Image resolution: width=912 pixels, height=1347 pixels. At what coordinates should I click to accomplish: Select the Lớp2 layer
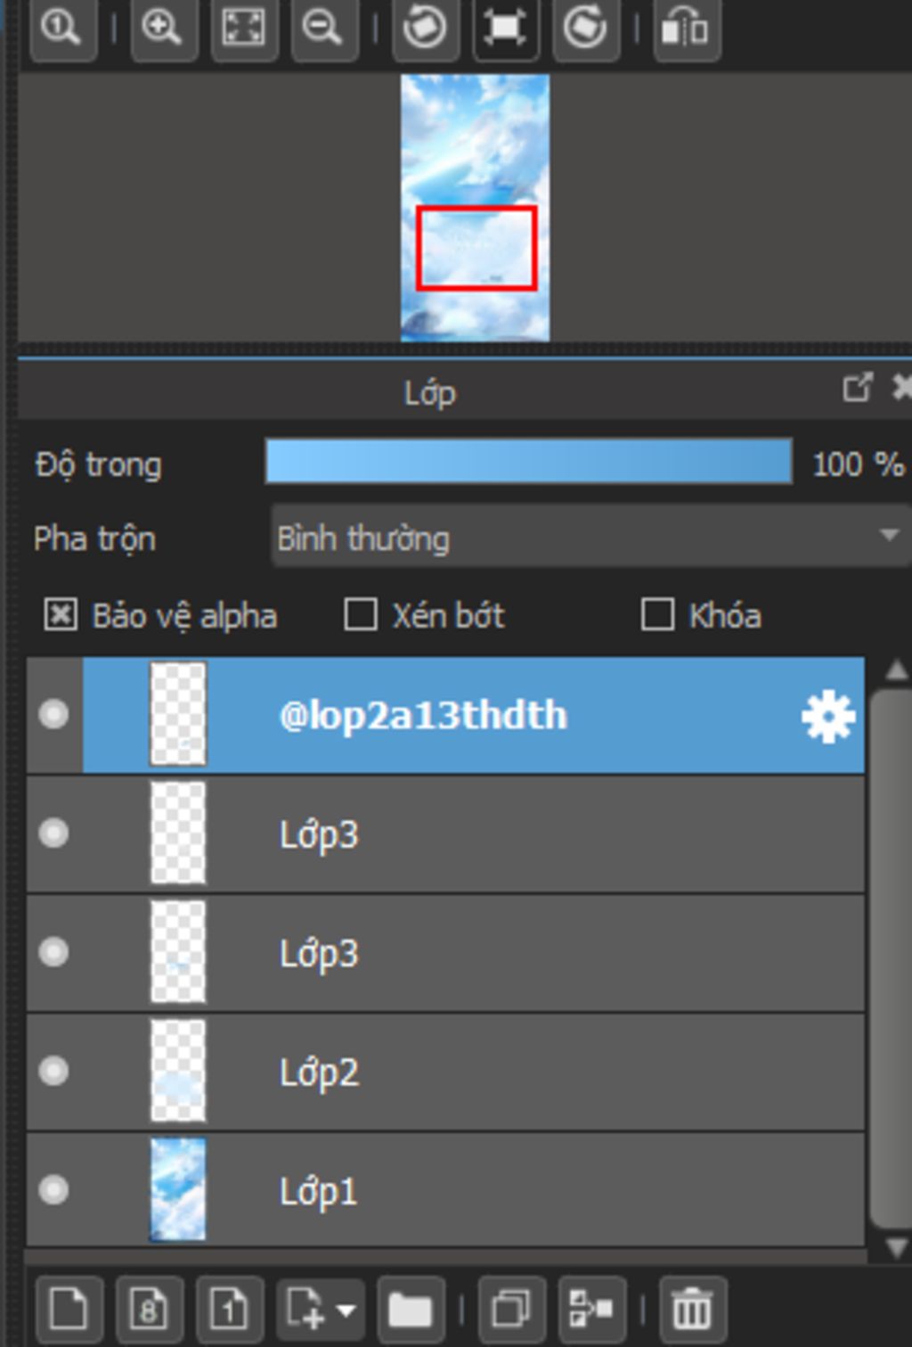(x=445, y=1072)
